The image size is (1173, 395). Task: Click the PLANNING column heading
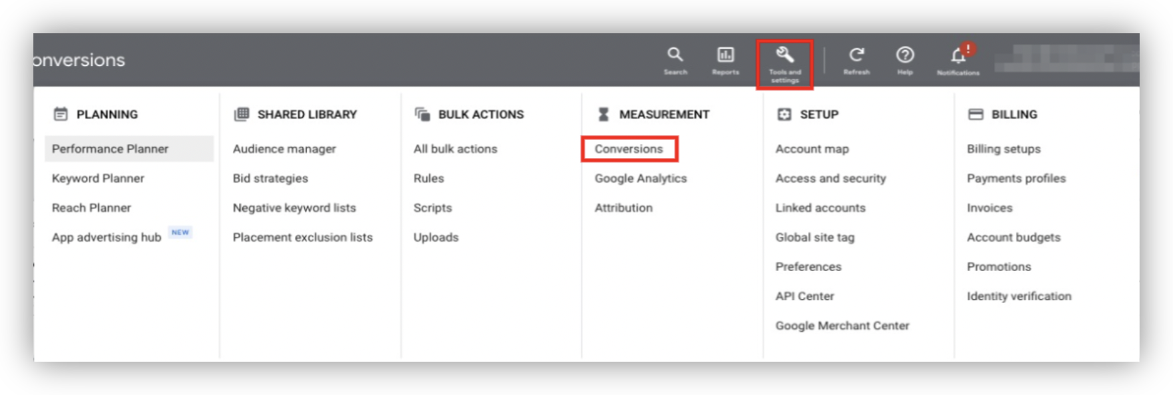(107, 114)
